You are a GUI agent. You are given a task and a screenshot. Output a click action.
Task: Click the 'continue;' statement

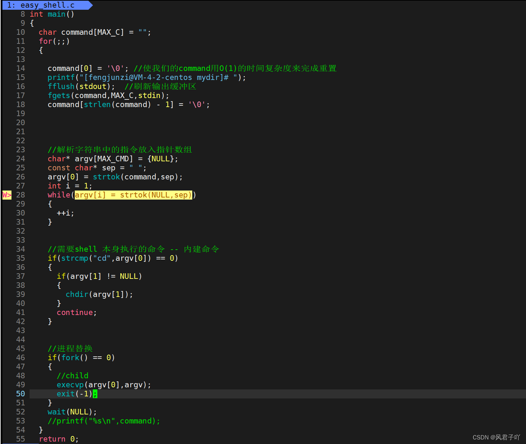tap(77, 312)
